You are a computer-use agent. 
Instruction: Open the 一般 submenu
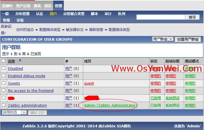(5, 14)
